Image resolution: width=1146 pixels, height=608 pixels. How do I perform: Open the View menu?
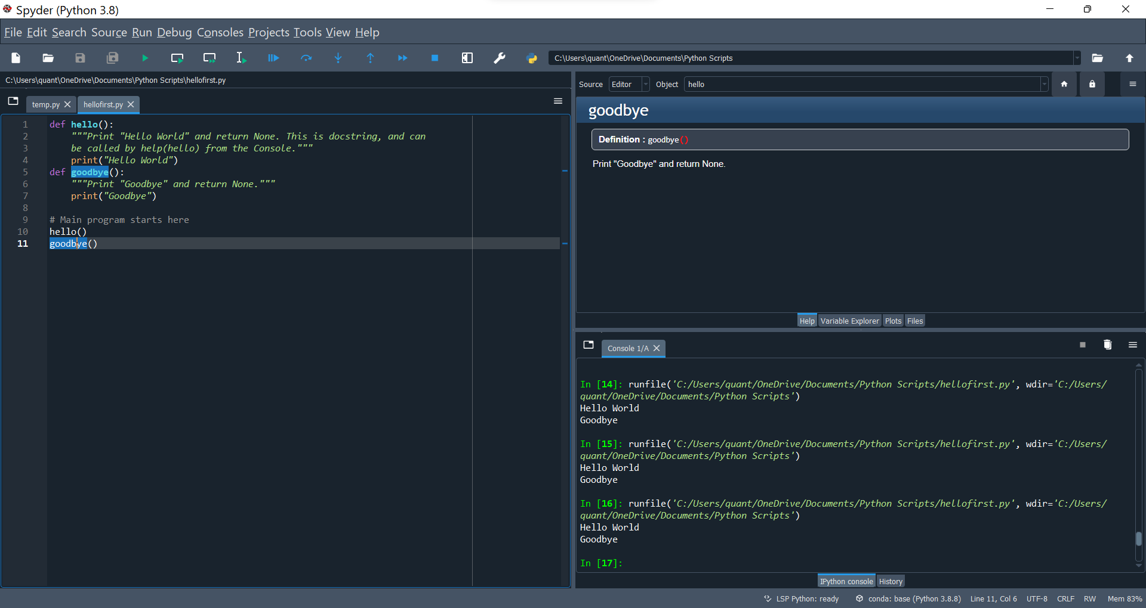338,32
